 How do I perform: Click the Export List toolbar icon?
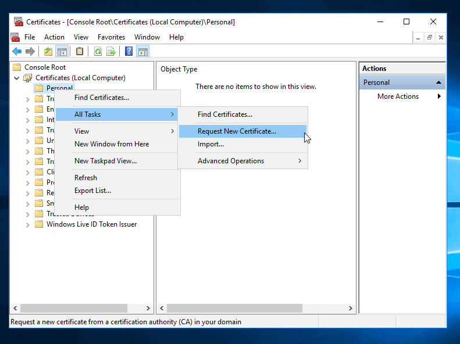tap(111, 52)
